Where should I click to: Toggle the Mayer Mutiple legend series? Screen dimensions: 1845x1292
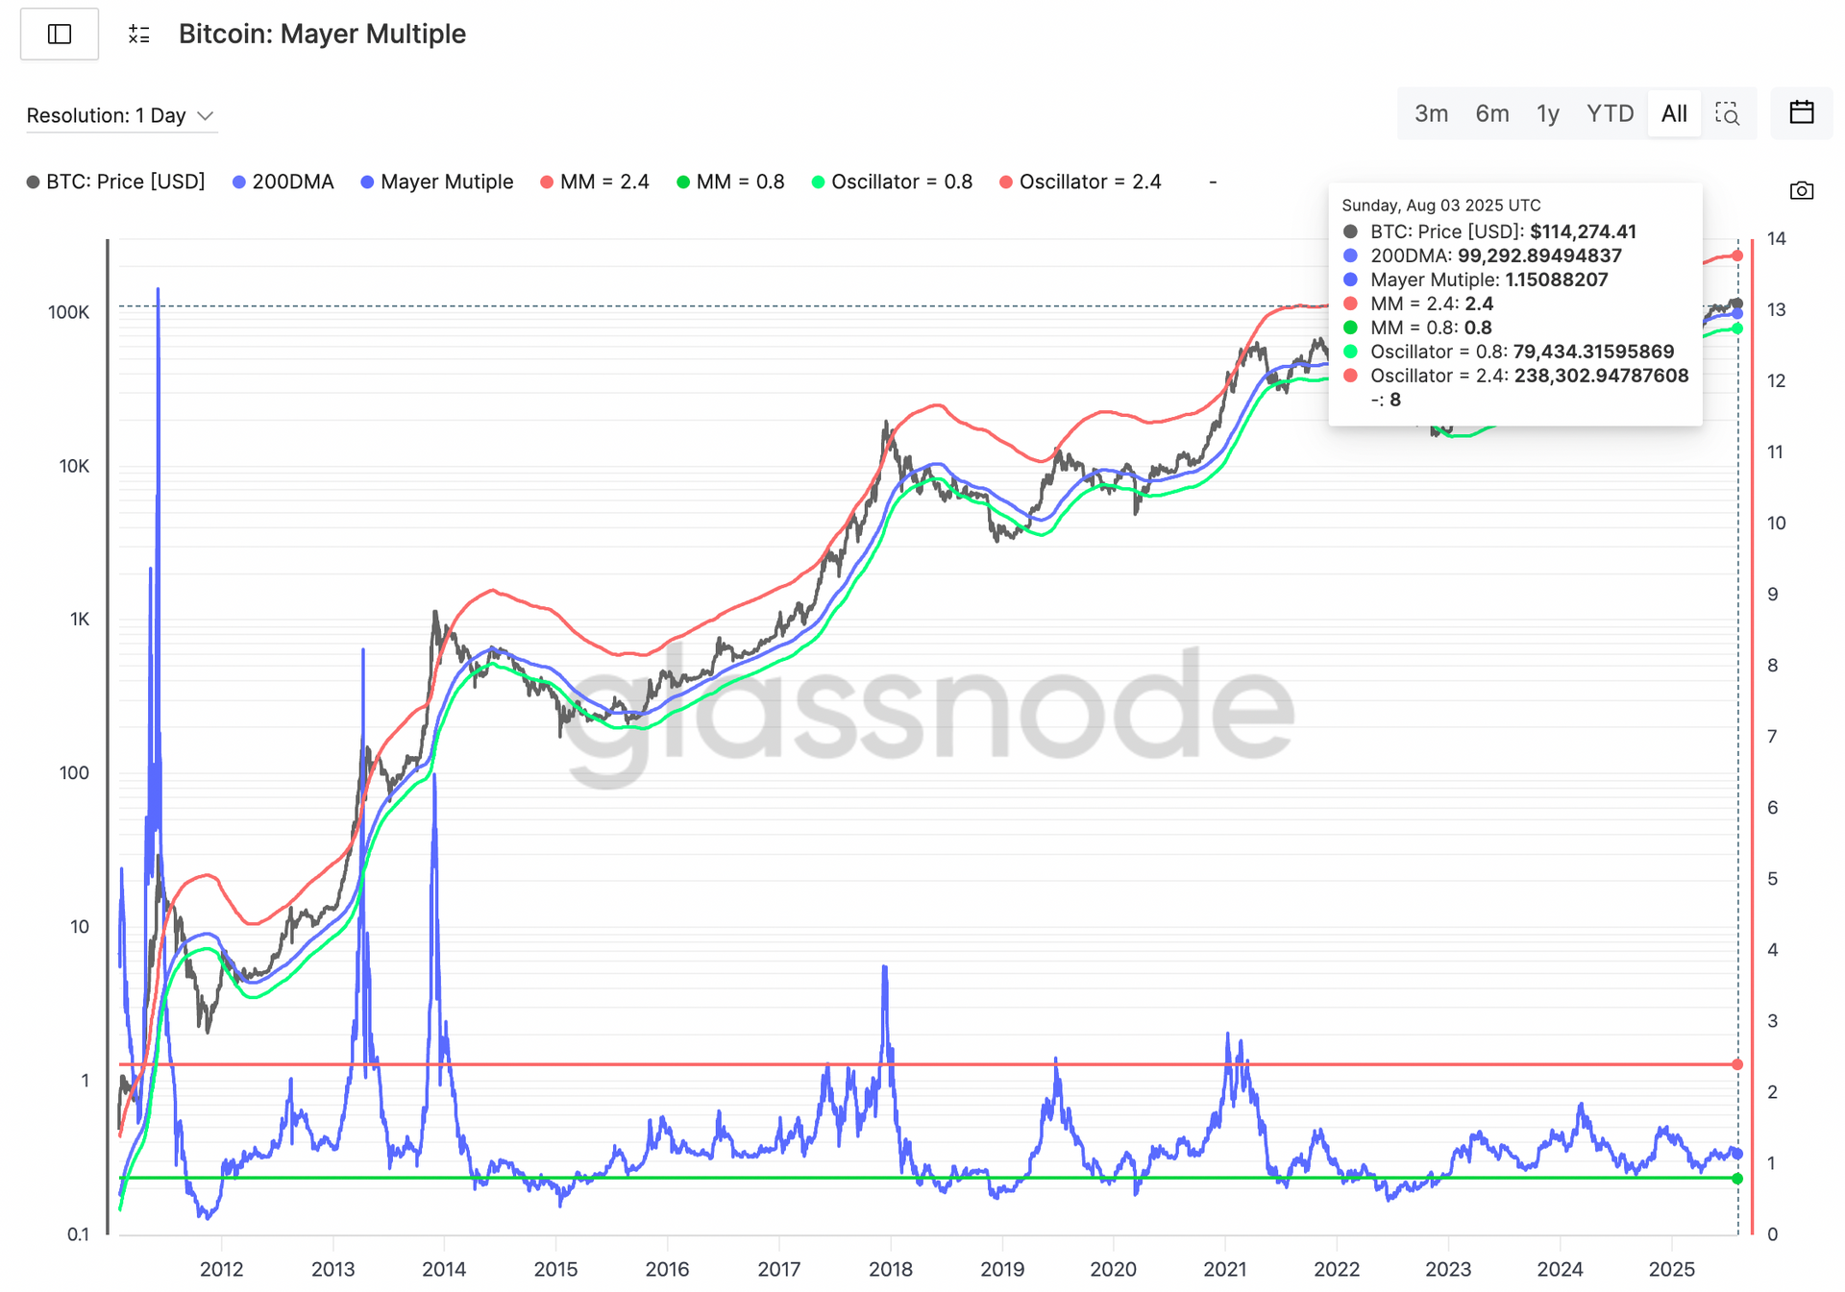click(437, 182)
